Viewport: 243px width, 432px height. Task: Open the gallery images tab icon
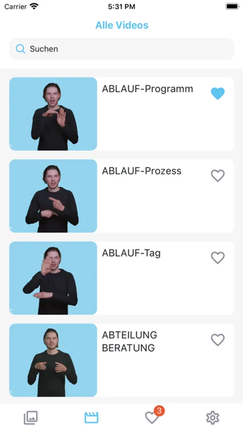31,418
